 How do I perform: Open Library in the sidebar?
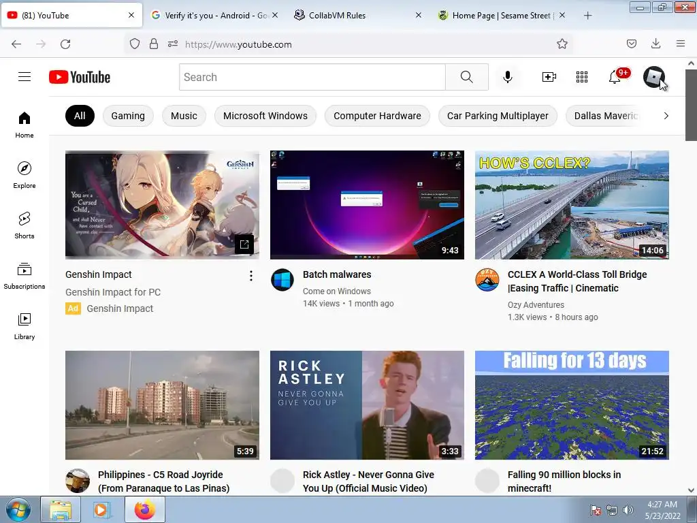pos(25,326)
